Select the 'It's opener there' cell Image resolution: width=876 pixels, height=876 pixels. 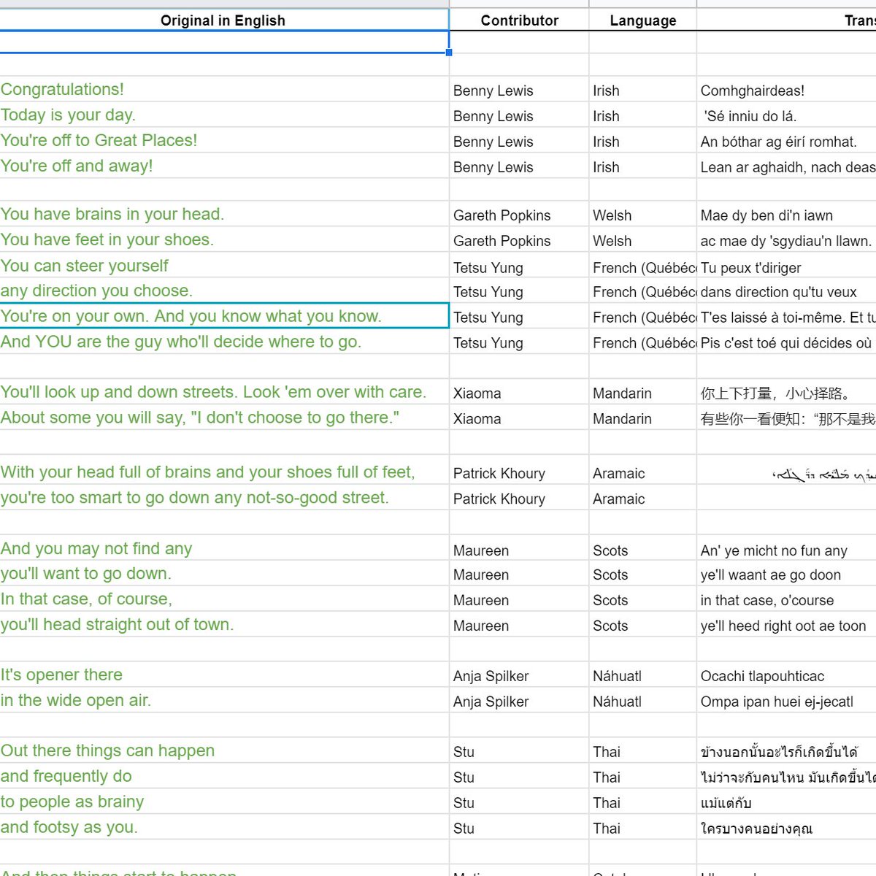coord(223,675)
